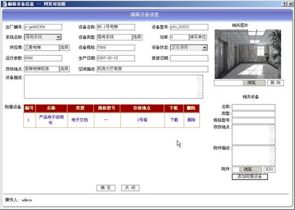Click the 浏览 button under related picture
295x210 pixels.
255,83
